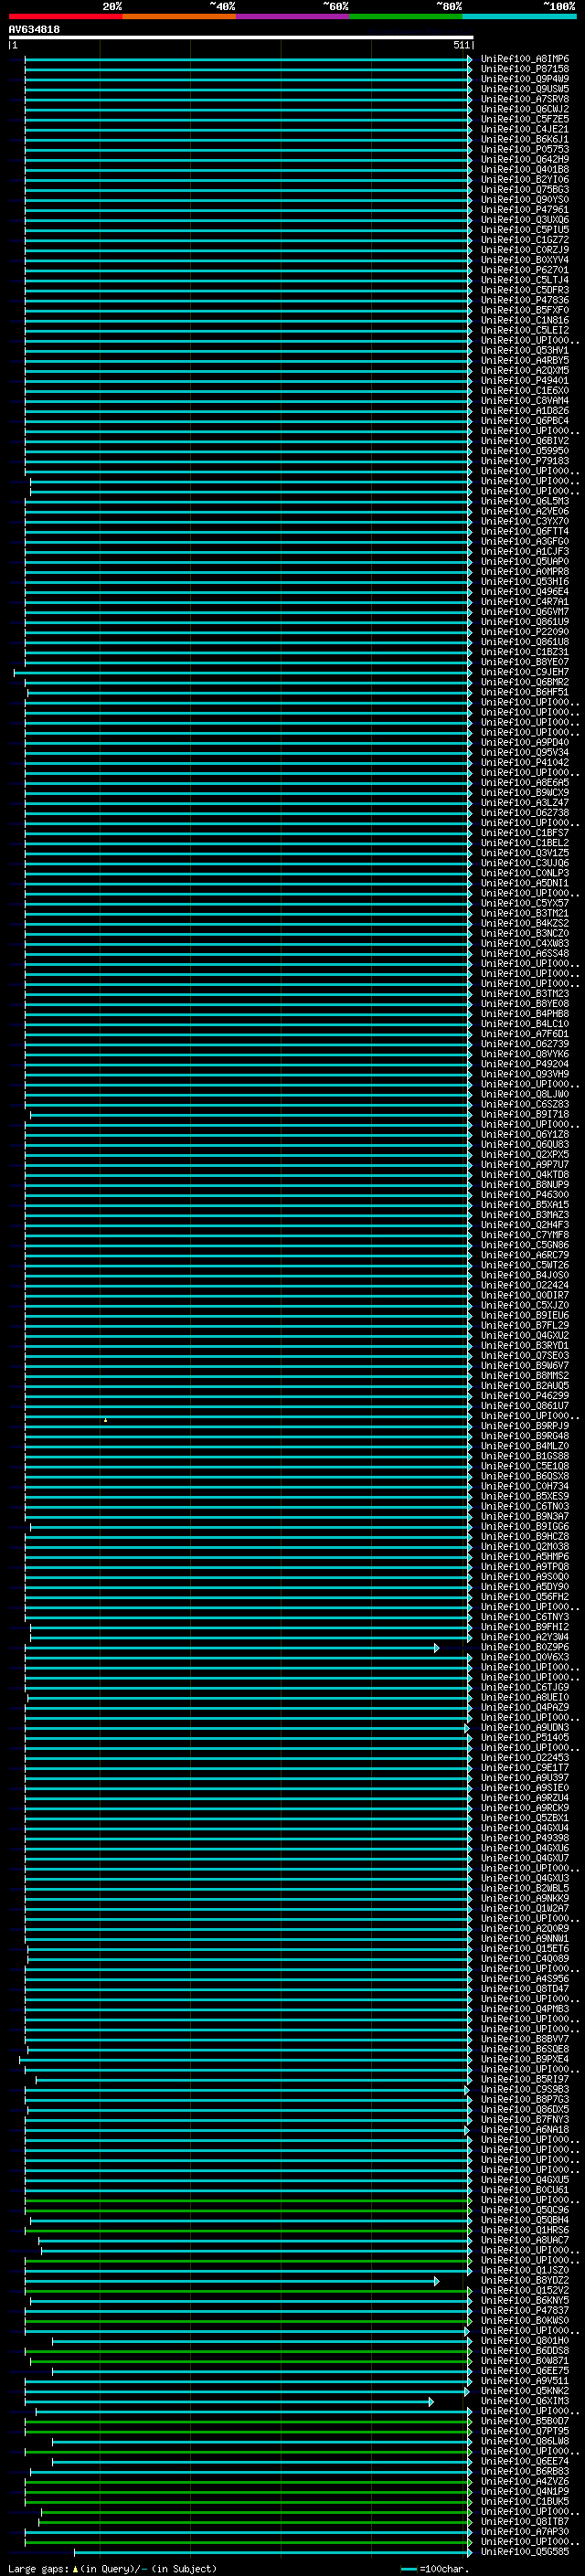Viewport: 585px width, 2576px height.
Task: Select the UniRef100_C8VAM4 label
Action: tap(525, 400)
